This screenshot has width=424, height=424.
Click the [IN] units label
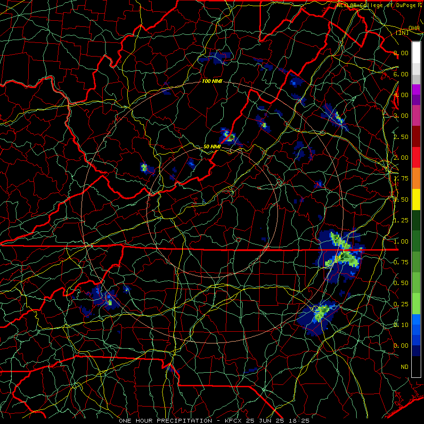402,33
